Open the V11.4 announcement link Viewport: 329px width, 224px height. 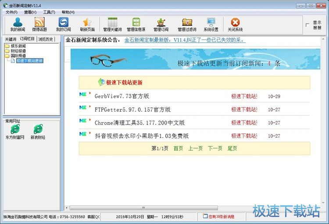(185, 40)
